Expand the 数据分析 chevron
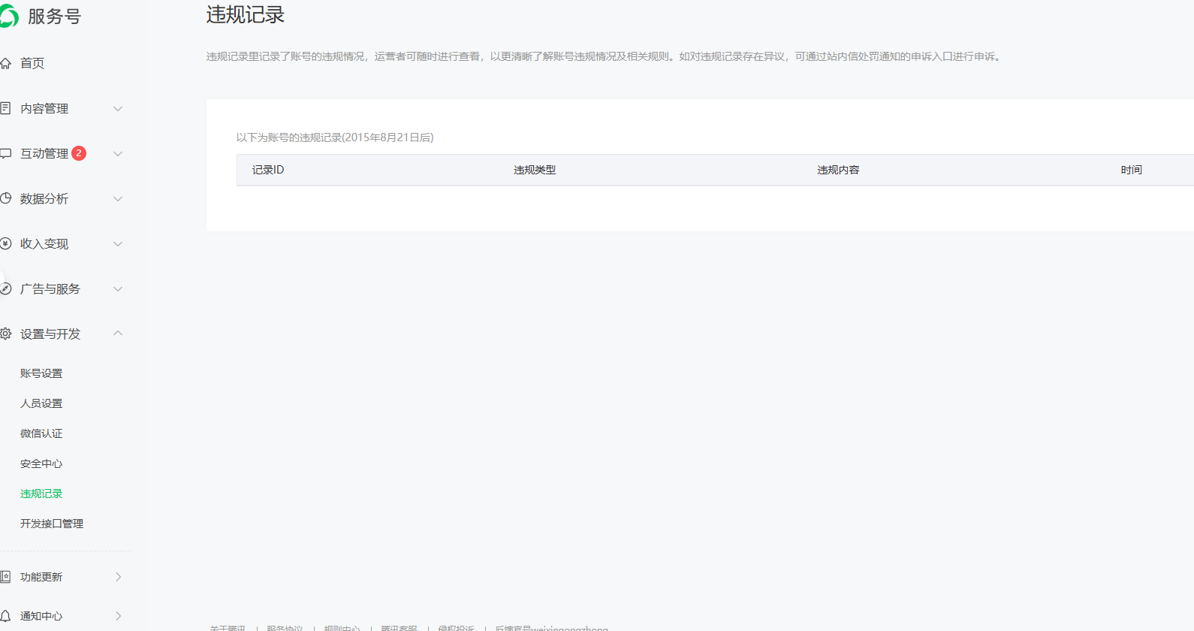This screenshot has height=631, width=1194. (118, 199)
